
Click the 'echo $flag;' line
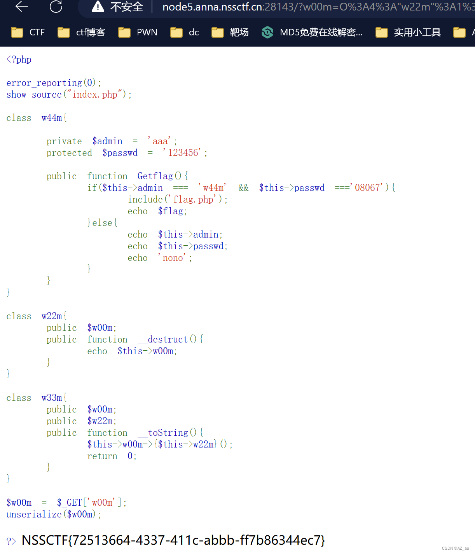click(x=157, y=211)
